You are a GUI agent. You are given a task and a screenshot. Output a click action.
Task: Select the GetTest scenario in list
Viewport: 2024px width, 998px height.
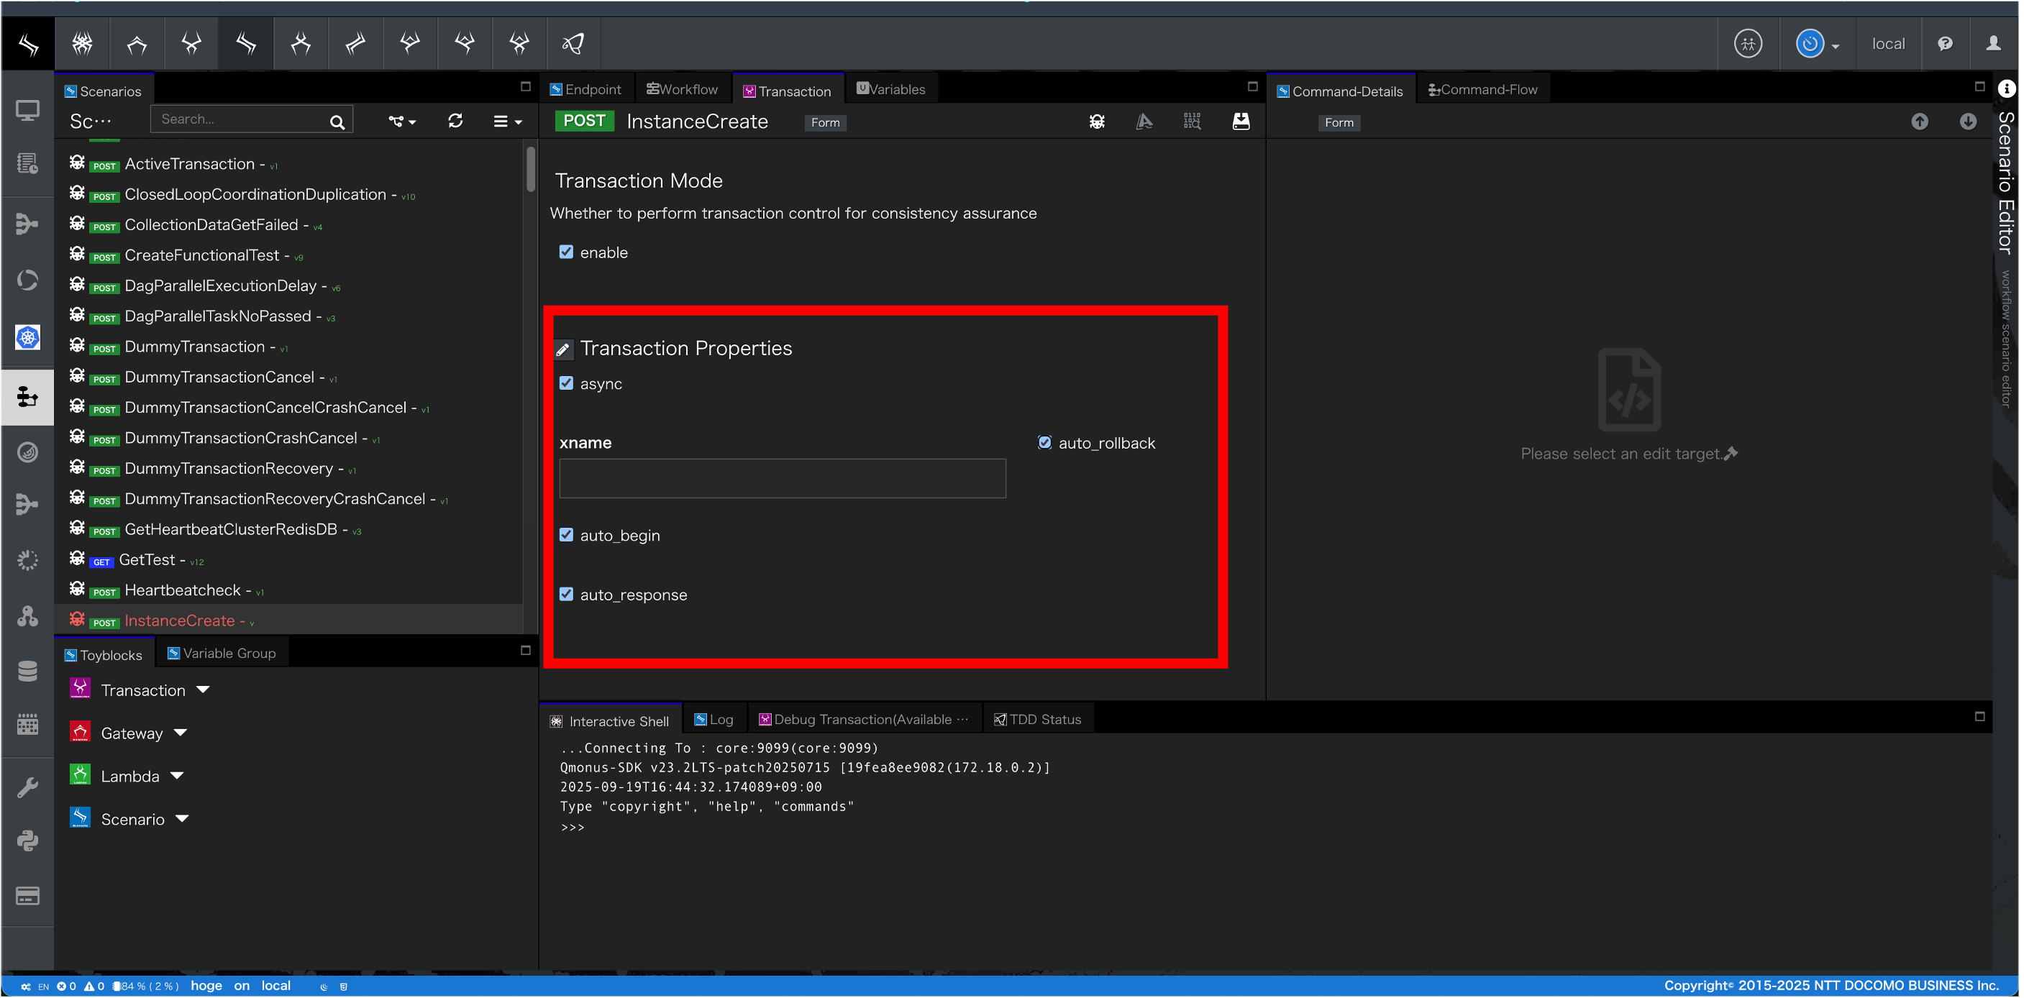click(x=147, y=560)
